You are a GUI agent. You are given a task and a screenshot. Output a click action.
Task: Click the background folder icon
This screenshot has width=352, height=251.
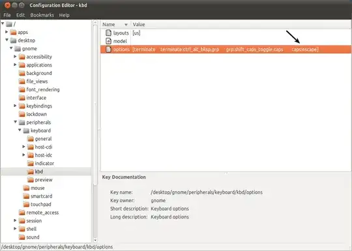(22, 73)
